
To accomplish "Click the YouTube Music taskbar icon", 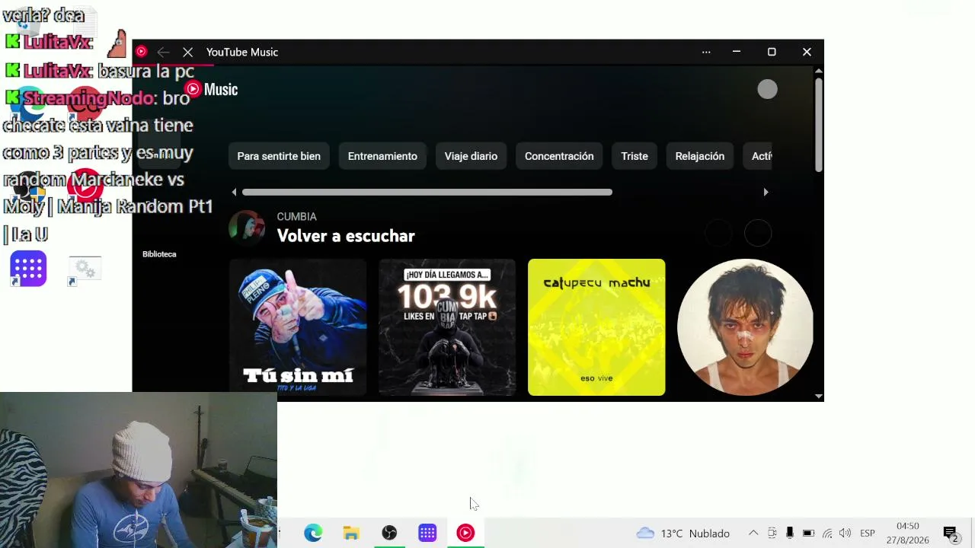I will click(x=465, y=533).
